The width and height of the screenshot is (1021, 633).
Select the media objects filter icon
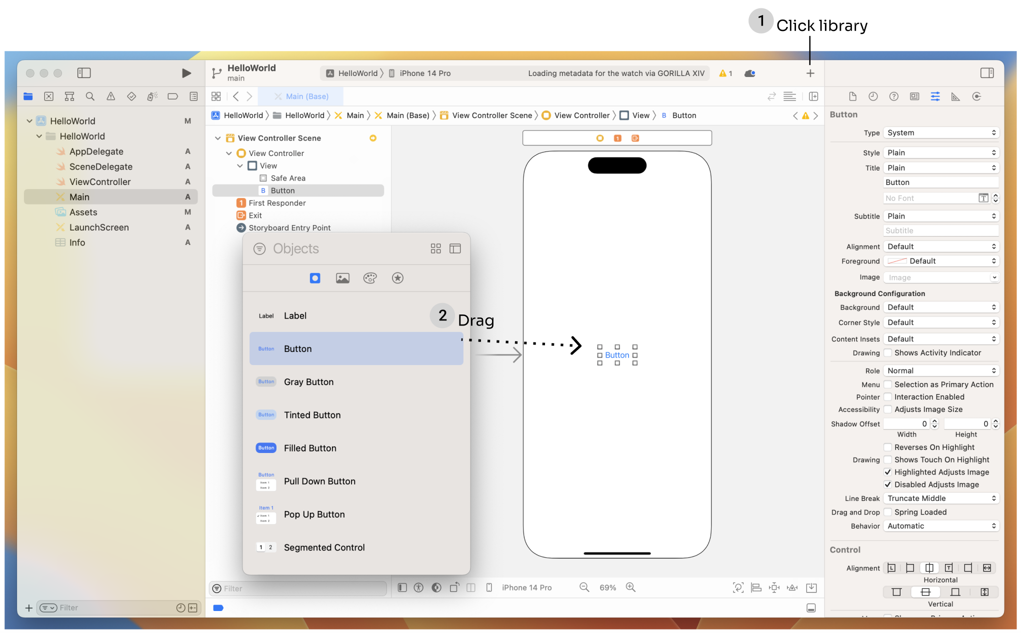[342, 278]
